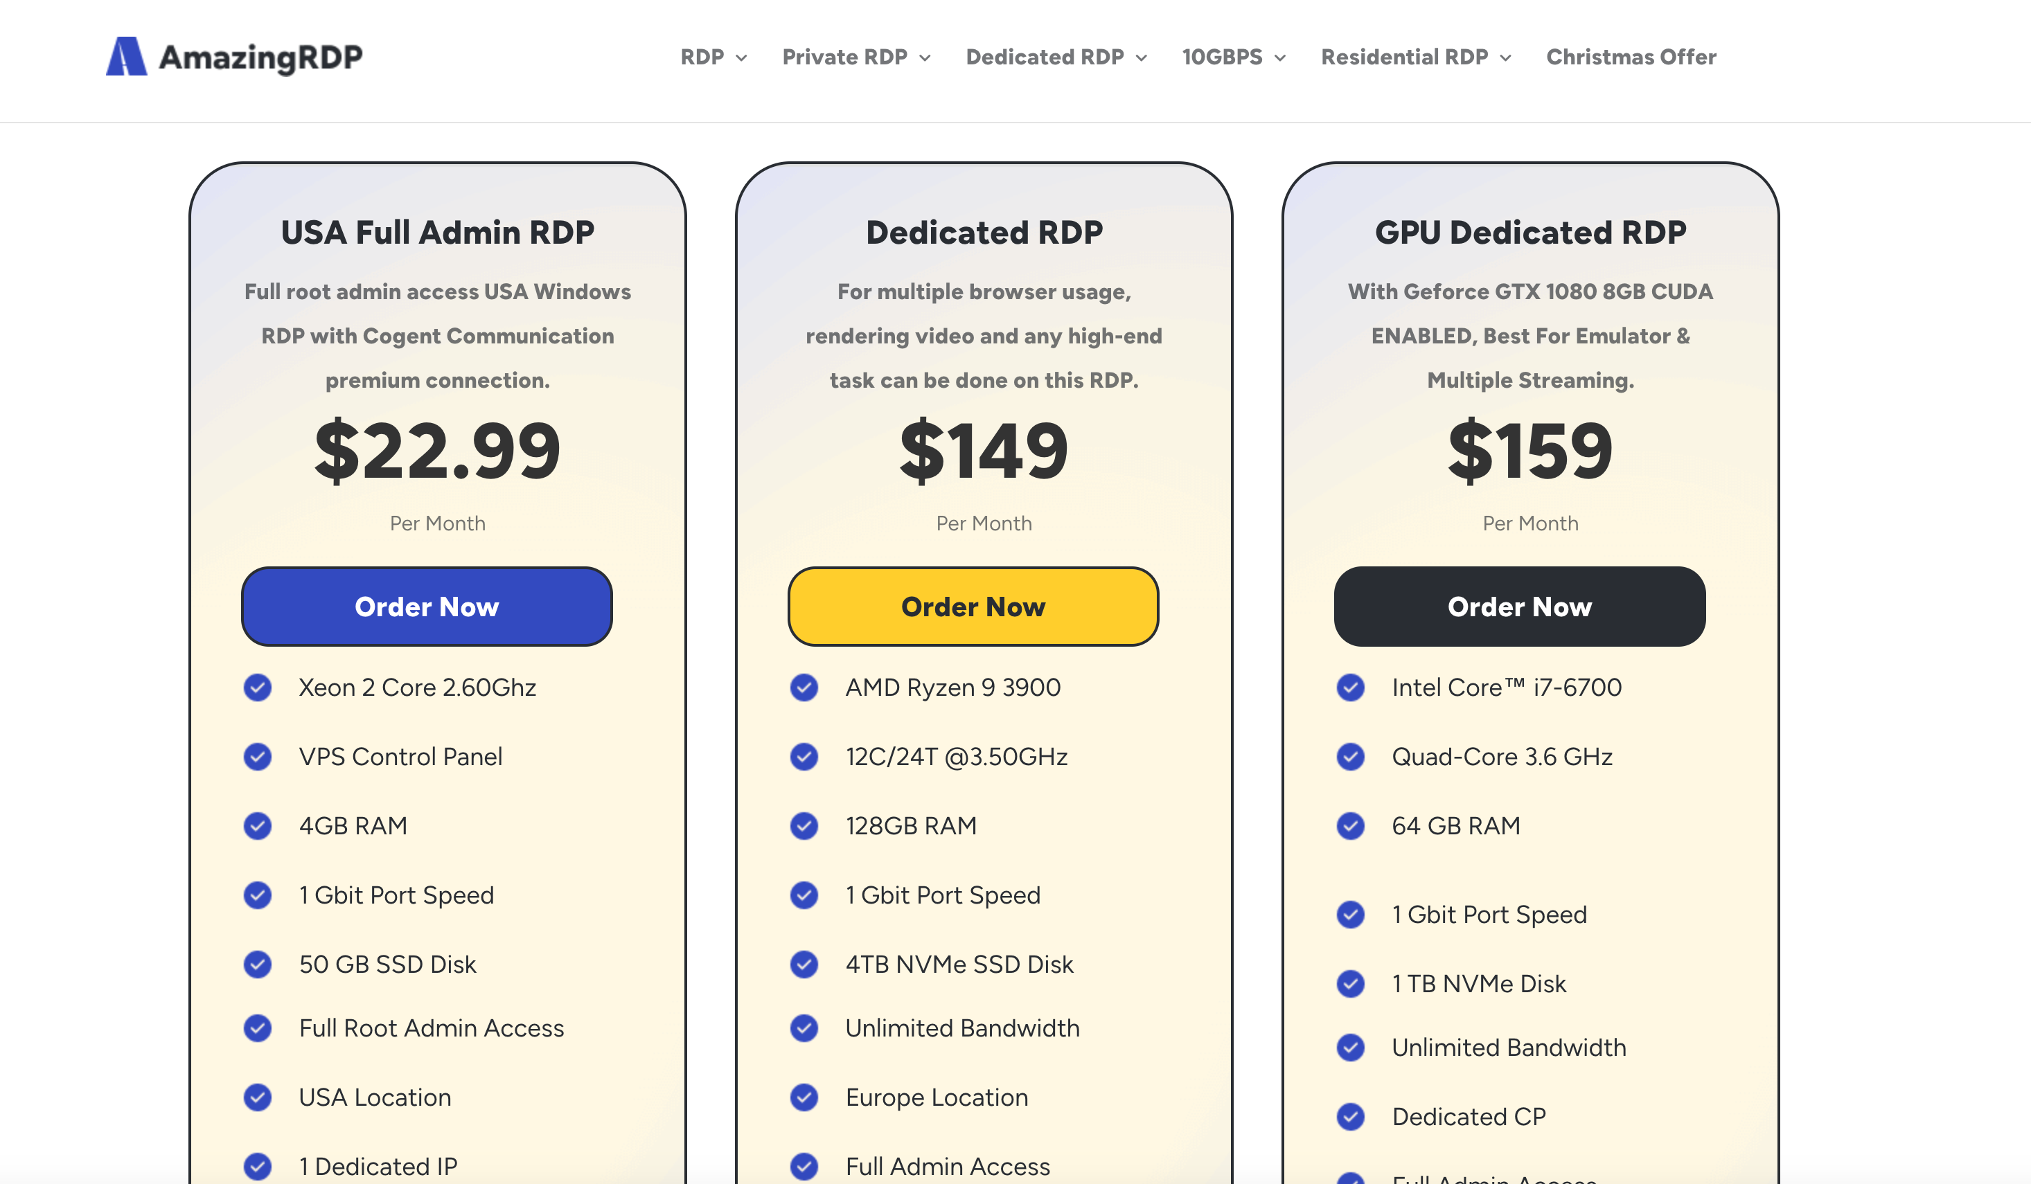Expand the Dedicated RDP nav dropdown

tap(1056, 57)
